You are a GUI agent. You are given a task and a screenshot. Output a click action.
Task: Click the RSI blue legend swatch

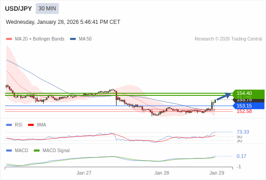tap(9, 125)
